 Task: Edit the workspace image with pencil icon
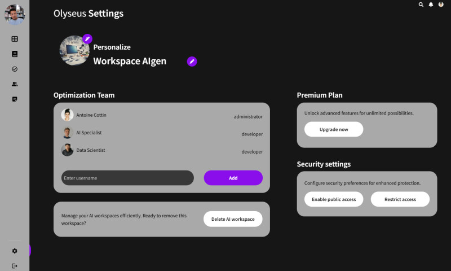87,38
